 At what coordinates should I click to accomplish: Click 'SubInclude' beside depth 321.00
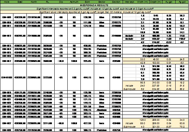point(129,127)
